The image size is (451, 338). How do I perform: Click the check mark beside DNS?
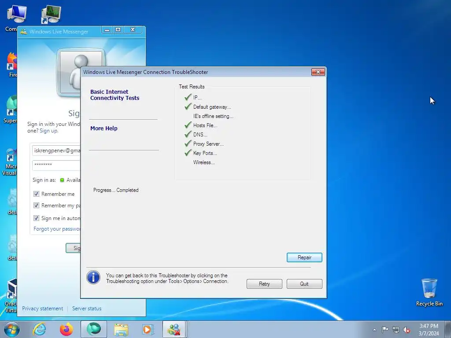click(188, 134)
